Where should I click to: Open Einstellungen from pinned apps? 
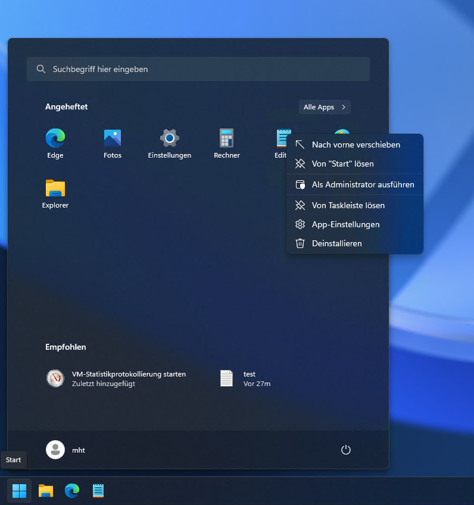(x=170, y=143)
